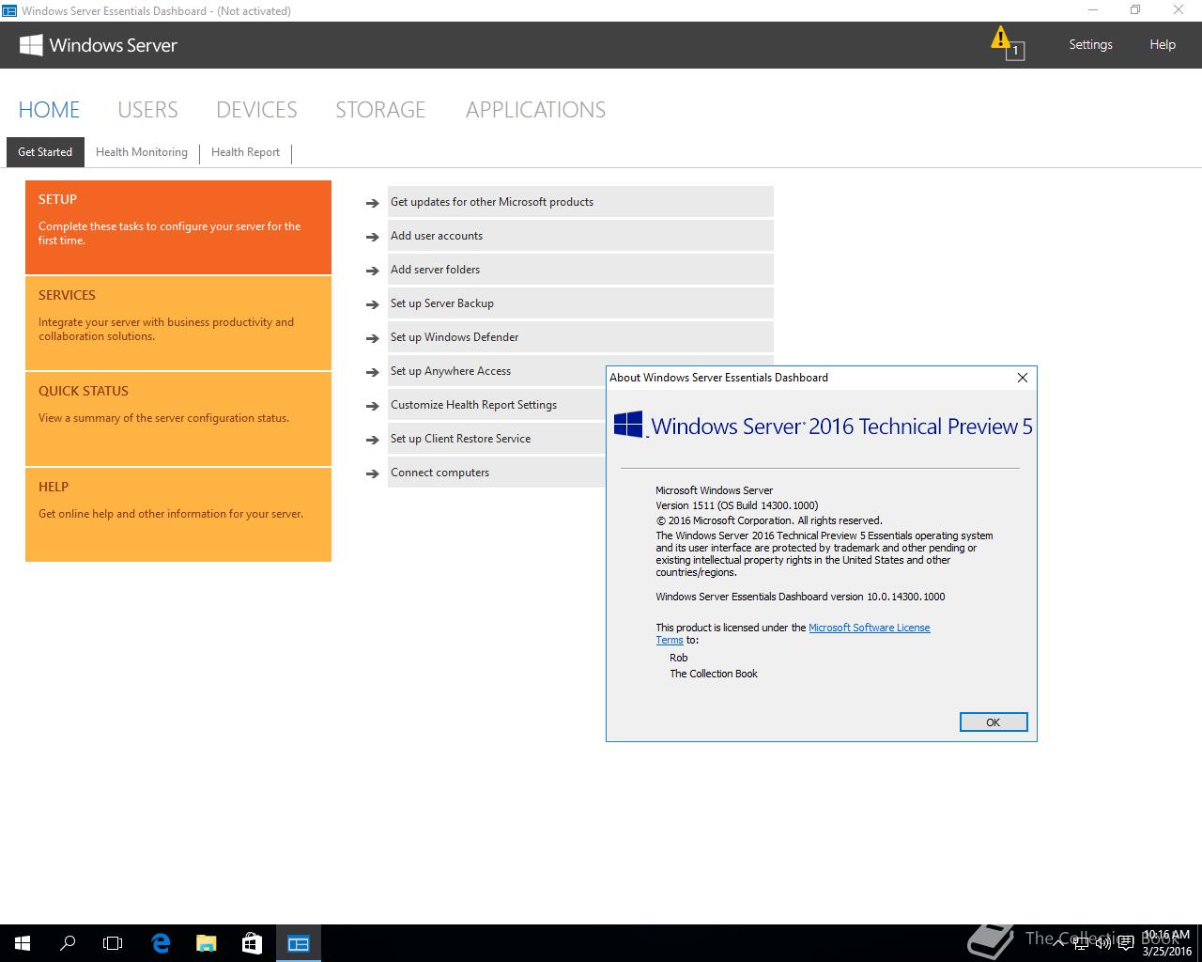Click arrow beside Customize Health Report Settings
1202x962 pixels.
pos(373,406)
